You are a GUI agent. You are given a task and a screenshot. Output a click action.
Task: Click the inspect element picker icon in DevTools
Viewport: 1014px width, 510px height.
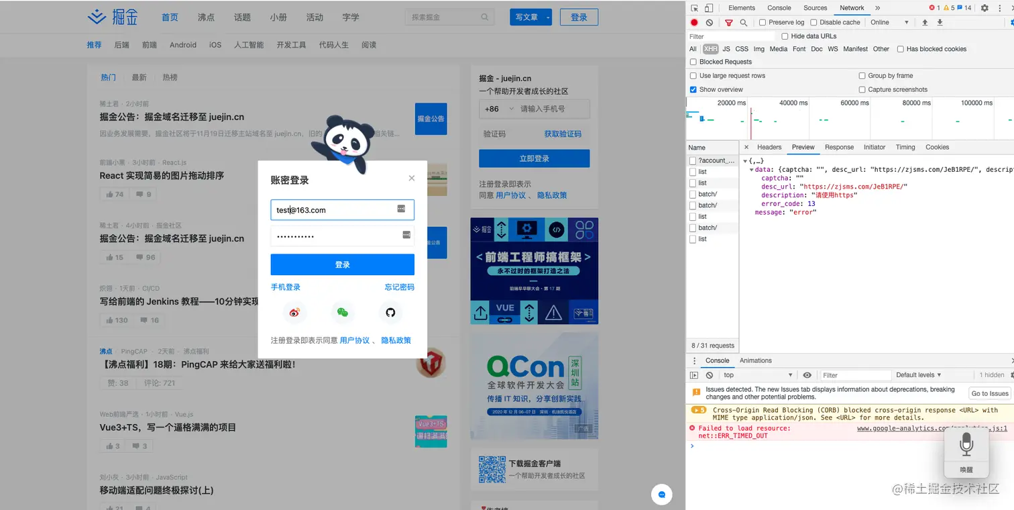[694, 8]
